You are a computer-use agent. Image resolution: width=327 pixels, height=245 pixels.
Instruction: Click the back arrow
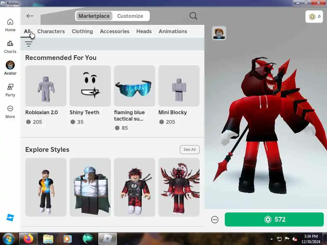(x=30, y=16)
